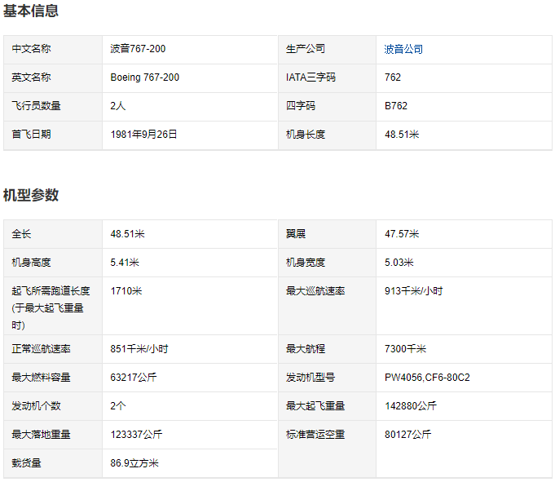The image size is (555, 482).
Task: Click the 机型参数 section heading
Action: coord(31,195)
